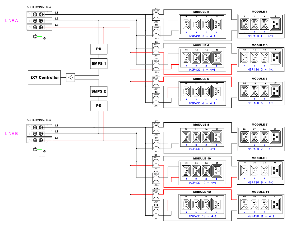Select the large outlet 25 in Module 7
This screenshot has height=226, width=291.
[x=275, y=137]
